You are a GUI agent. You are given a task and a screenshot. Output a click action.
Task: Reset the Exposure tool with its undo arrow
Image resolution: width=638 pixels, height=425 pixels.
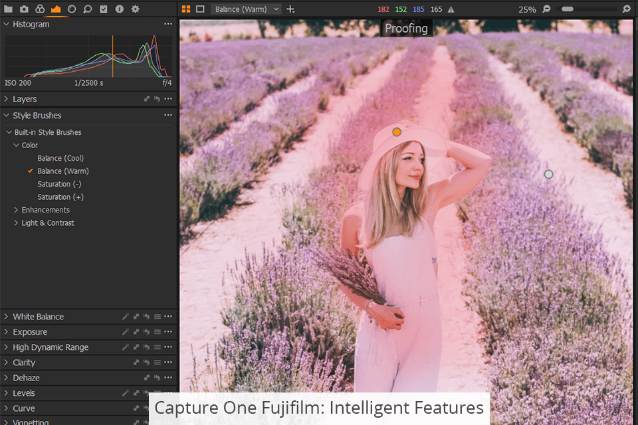pos(147,332)
